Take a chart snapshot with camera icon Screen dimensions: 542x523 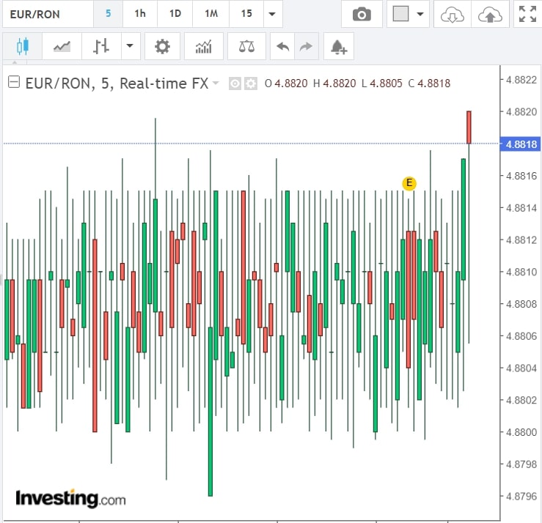[361, 14]
